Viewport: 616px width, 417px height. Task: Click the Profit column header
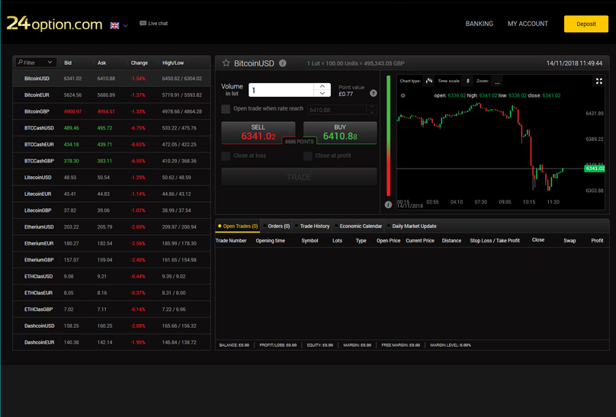597,241
